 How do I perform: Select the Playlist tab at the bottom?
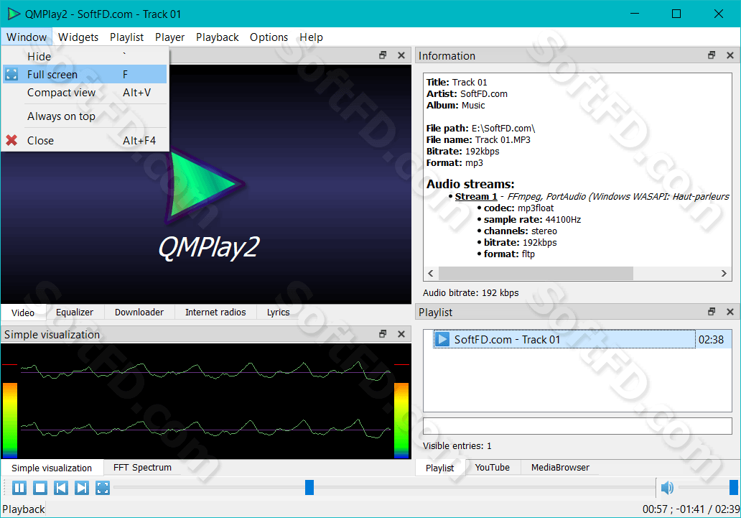439,468
